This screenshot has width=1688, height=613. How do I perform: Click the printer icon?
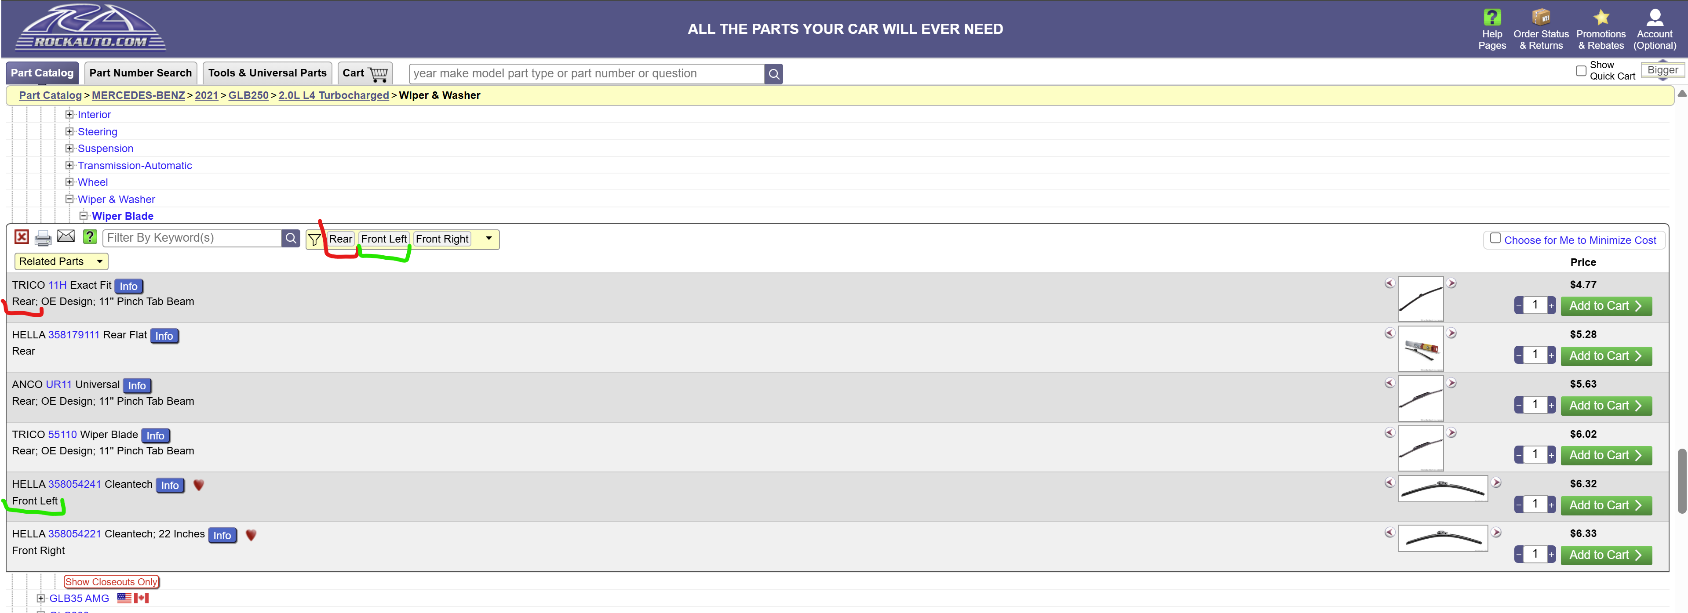coord(43,238)
